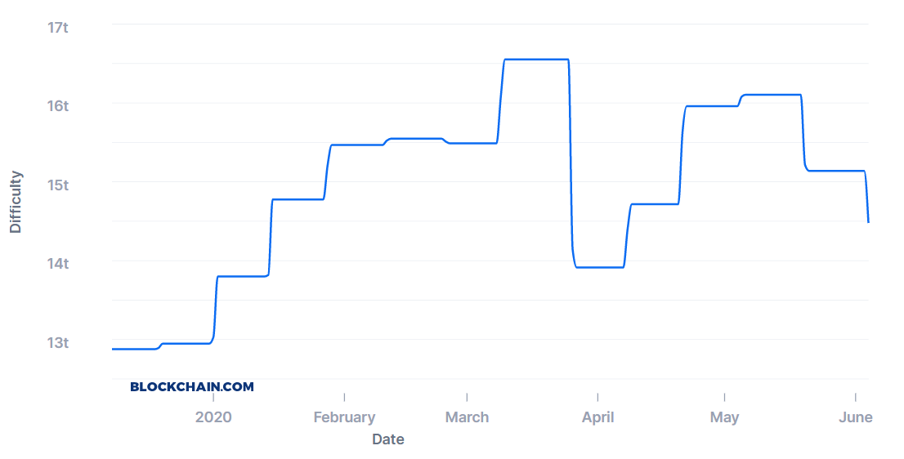Image resolution: width=904 pixels, height=459 pixels.
Task: Select the 17t label on Difficulty axis
Action: (58, 28)
